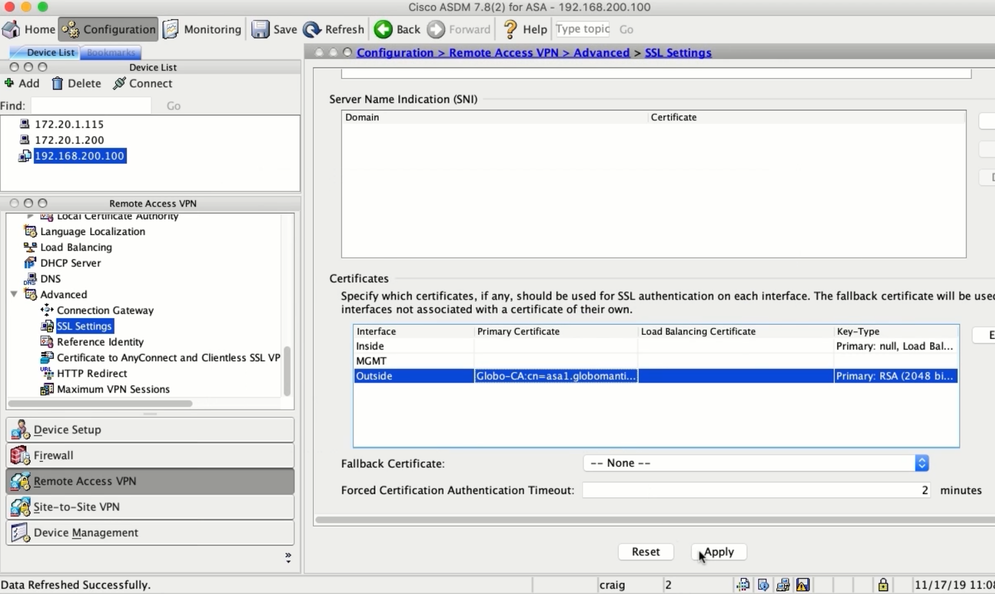Open the Site-to-Site VPN navigation button
Viewport: 995px width, 594px height.
[150, 507]
